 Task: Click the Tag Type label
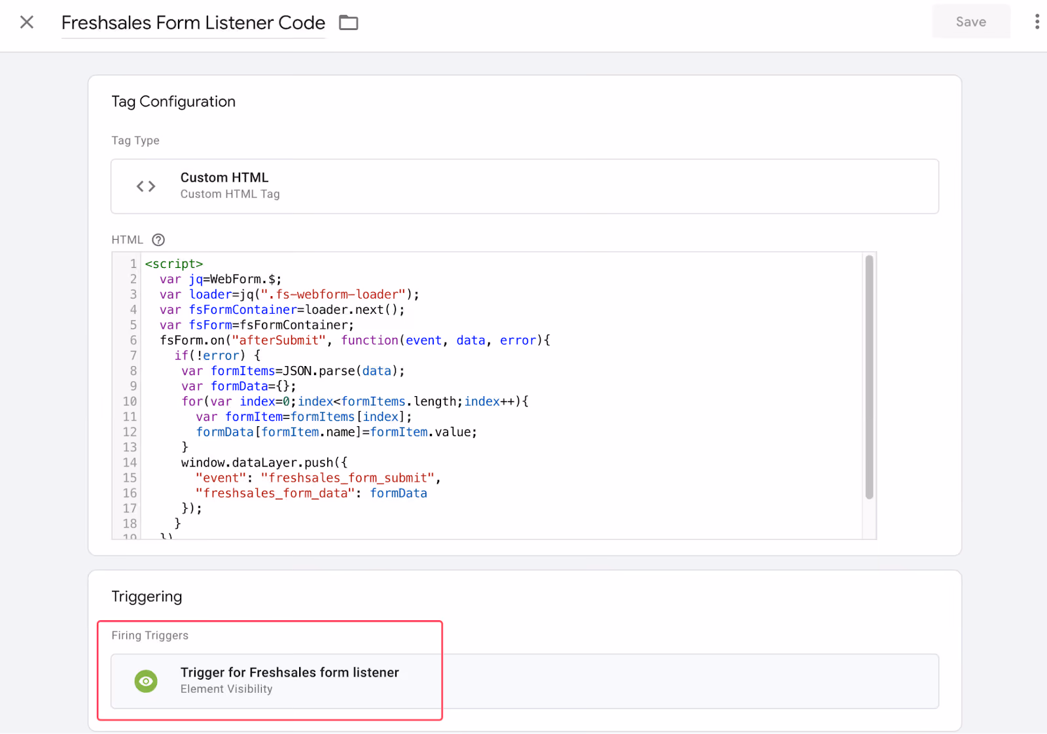pos(135,141)
